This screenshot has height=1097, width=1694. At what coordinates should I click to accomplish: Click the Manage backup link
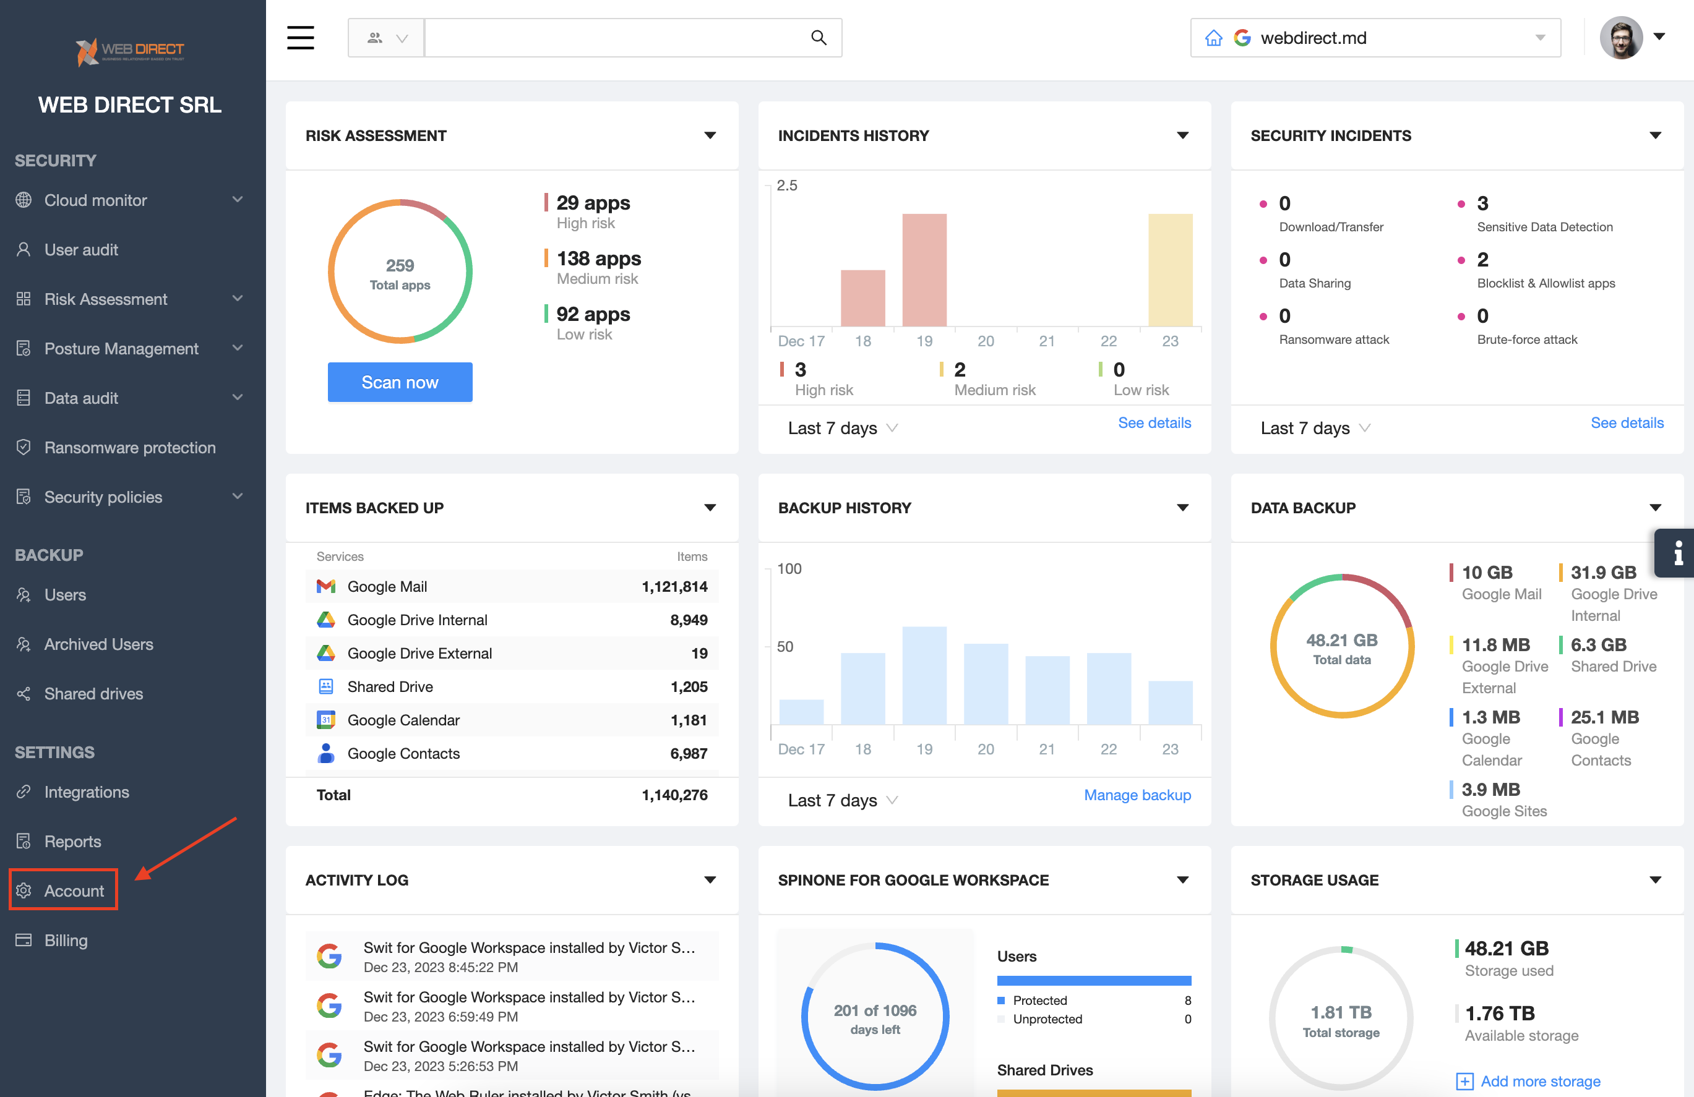point(1137,795)
